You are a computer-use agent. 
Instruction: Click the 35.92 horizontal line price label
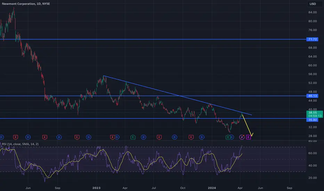[313, 120]
